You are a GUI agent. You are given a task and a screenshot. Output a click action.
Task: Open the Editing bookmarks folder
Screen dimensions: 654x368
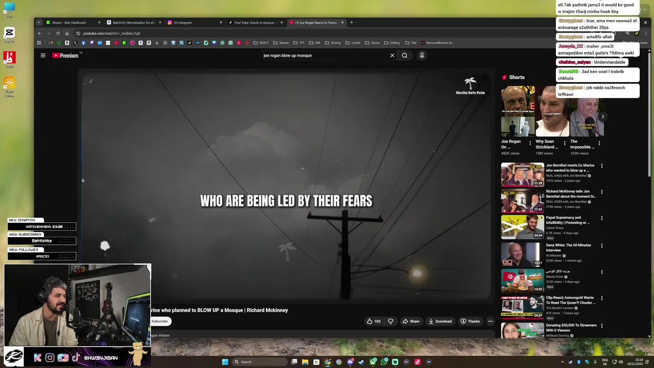coord(392,43)
